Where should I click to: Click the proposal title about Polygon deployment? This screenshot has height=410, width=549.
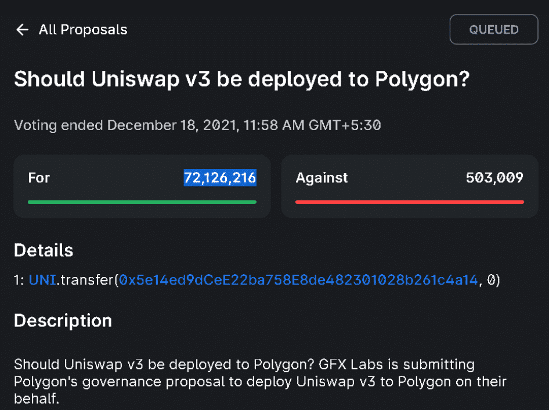point(241,80)
